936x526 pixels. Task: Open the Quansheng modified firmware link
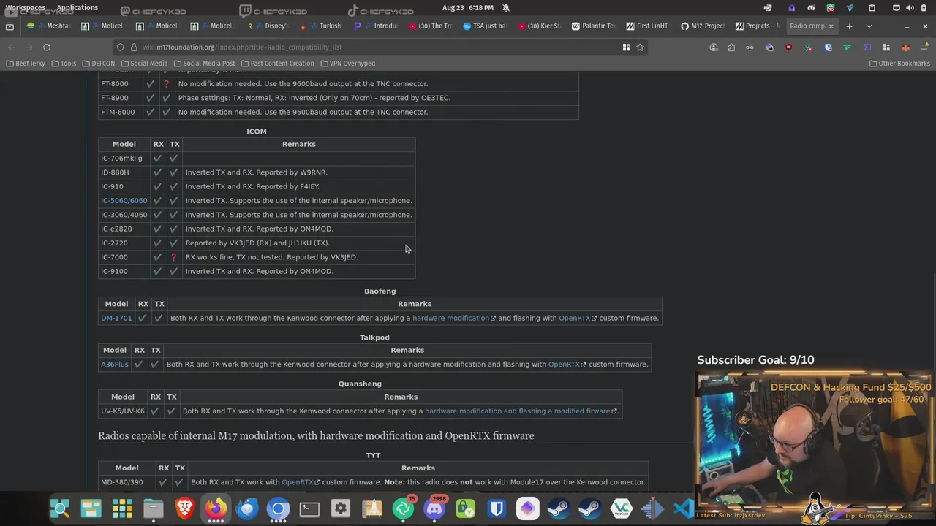[x=521, y=411]
